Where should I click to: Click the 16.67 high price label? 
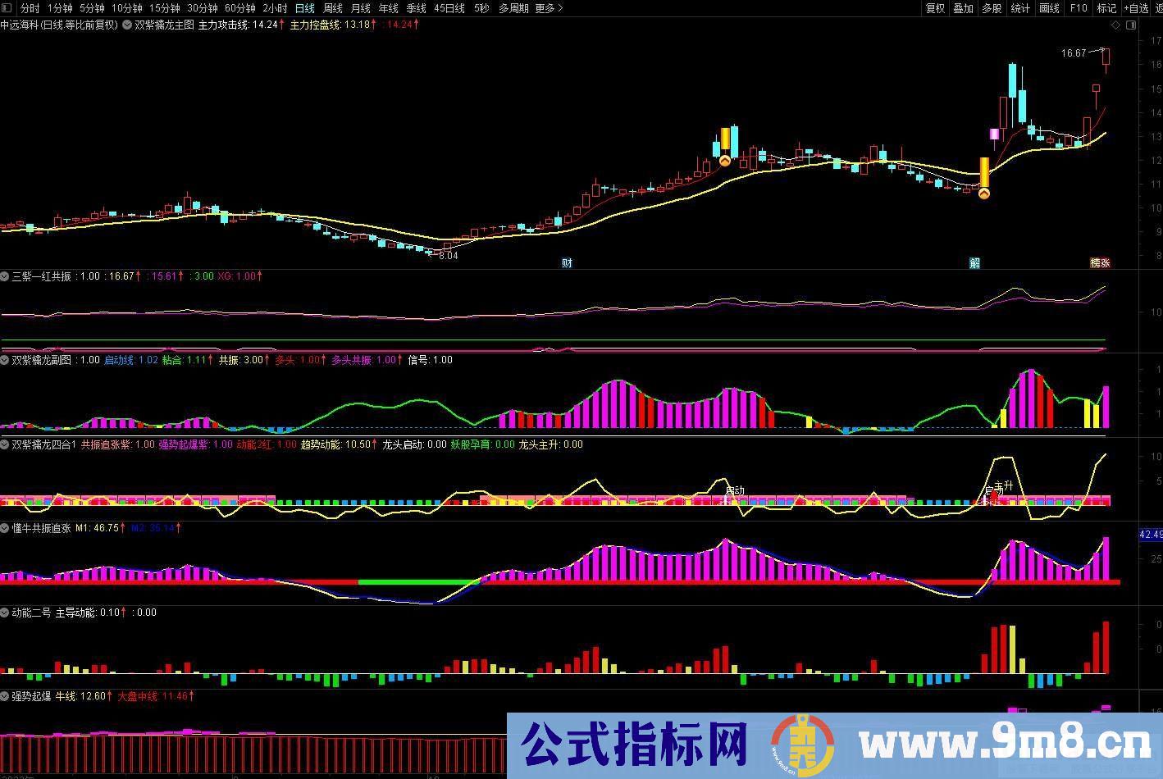pos(1073,53)
